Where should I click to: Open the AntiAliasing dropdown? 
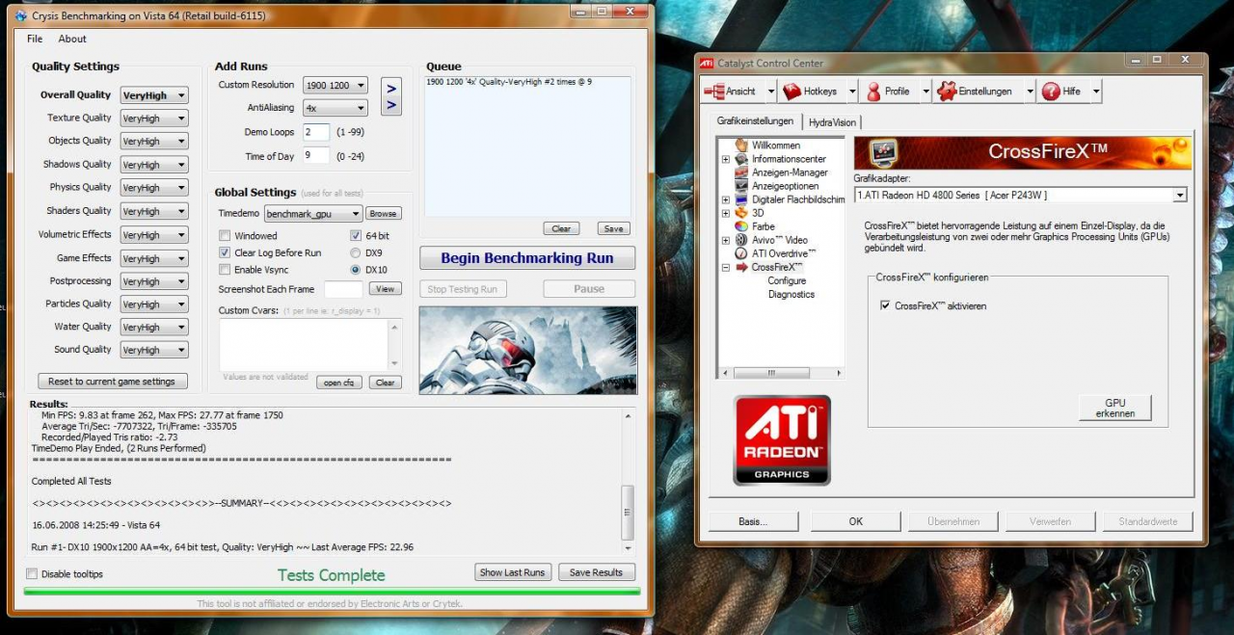(335, 108)
